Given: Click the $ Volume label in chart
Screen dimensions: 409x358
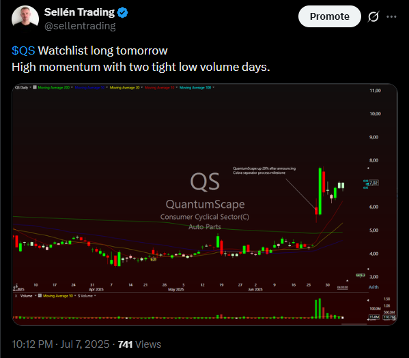Looking at the screenshot, I should pyautogui.click(x=85, y=296).
